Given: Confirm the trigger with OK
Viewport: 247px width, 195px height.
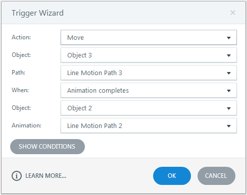Looking at the screenshot, I should click(x=172, y=176).
